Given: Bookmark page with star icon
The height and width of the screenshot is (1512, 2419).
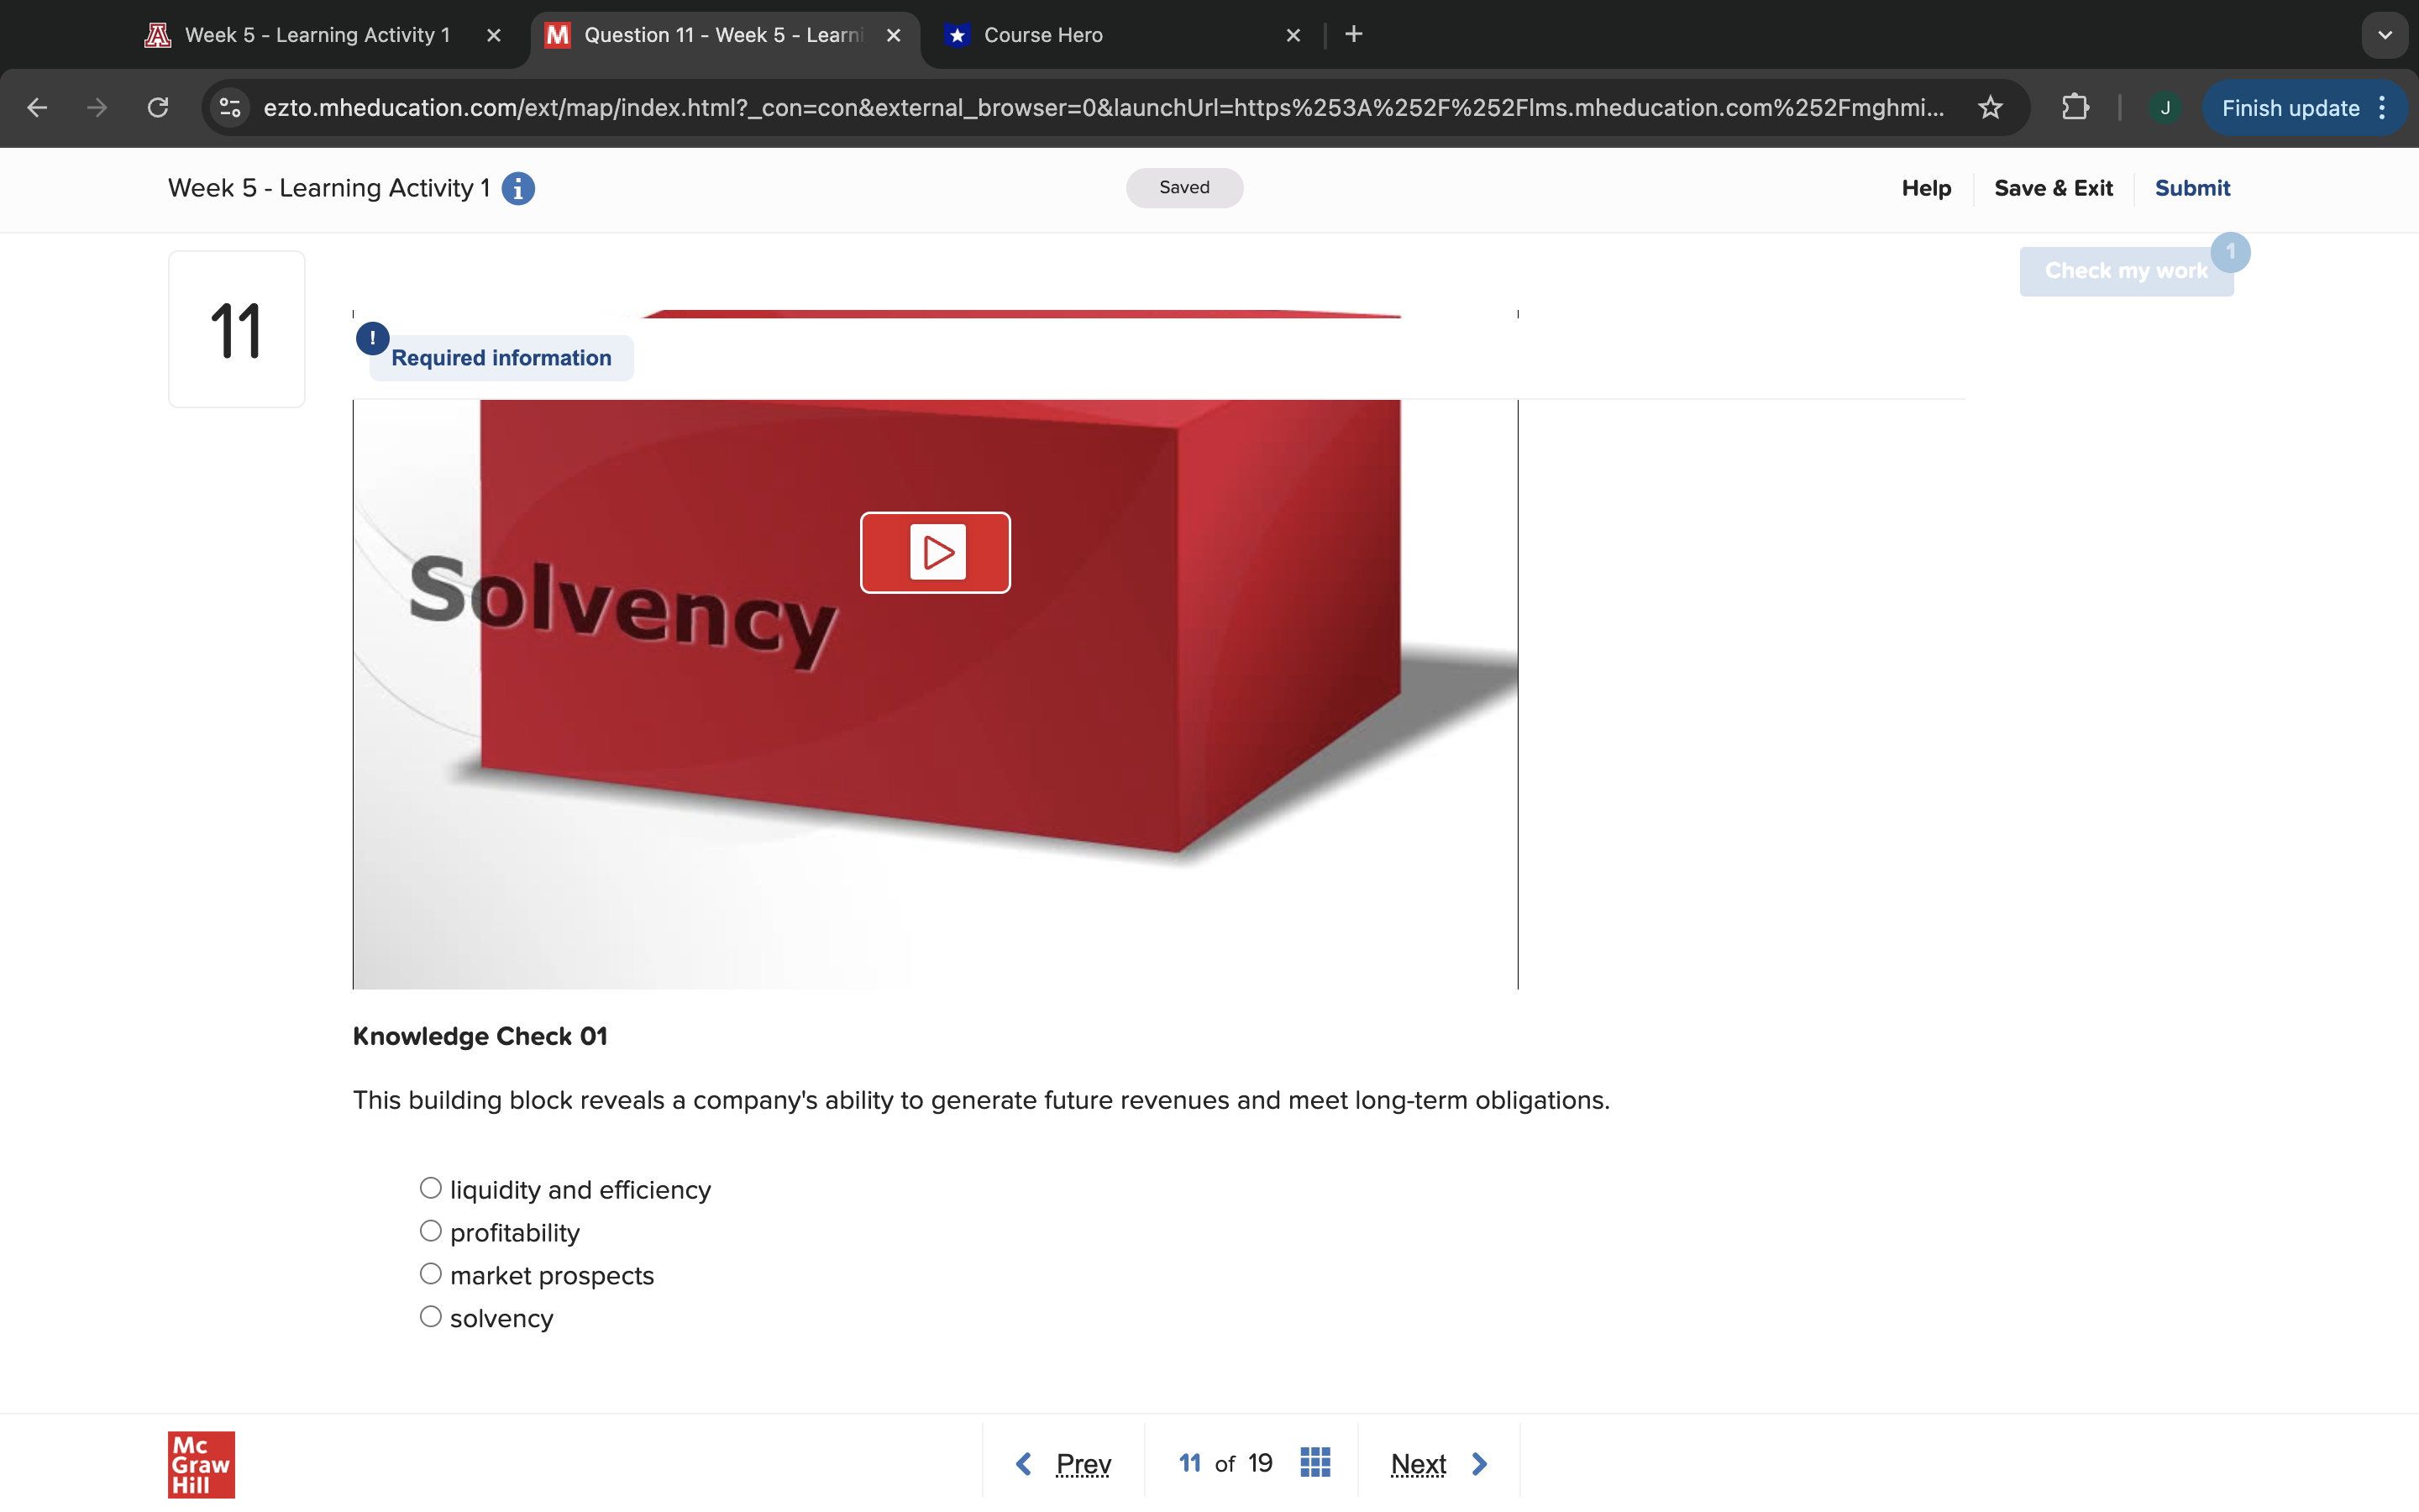Looking at the screenshot, I should pyautogui.click(x=1990, y=108).
